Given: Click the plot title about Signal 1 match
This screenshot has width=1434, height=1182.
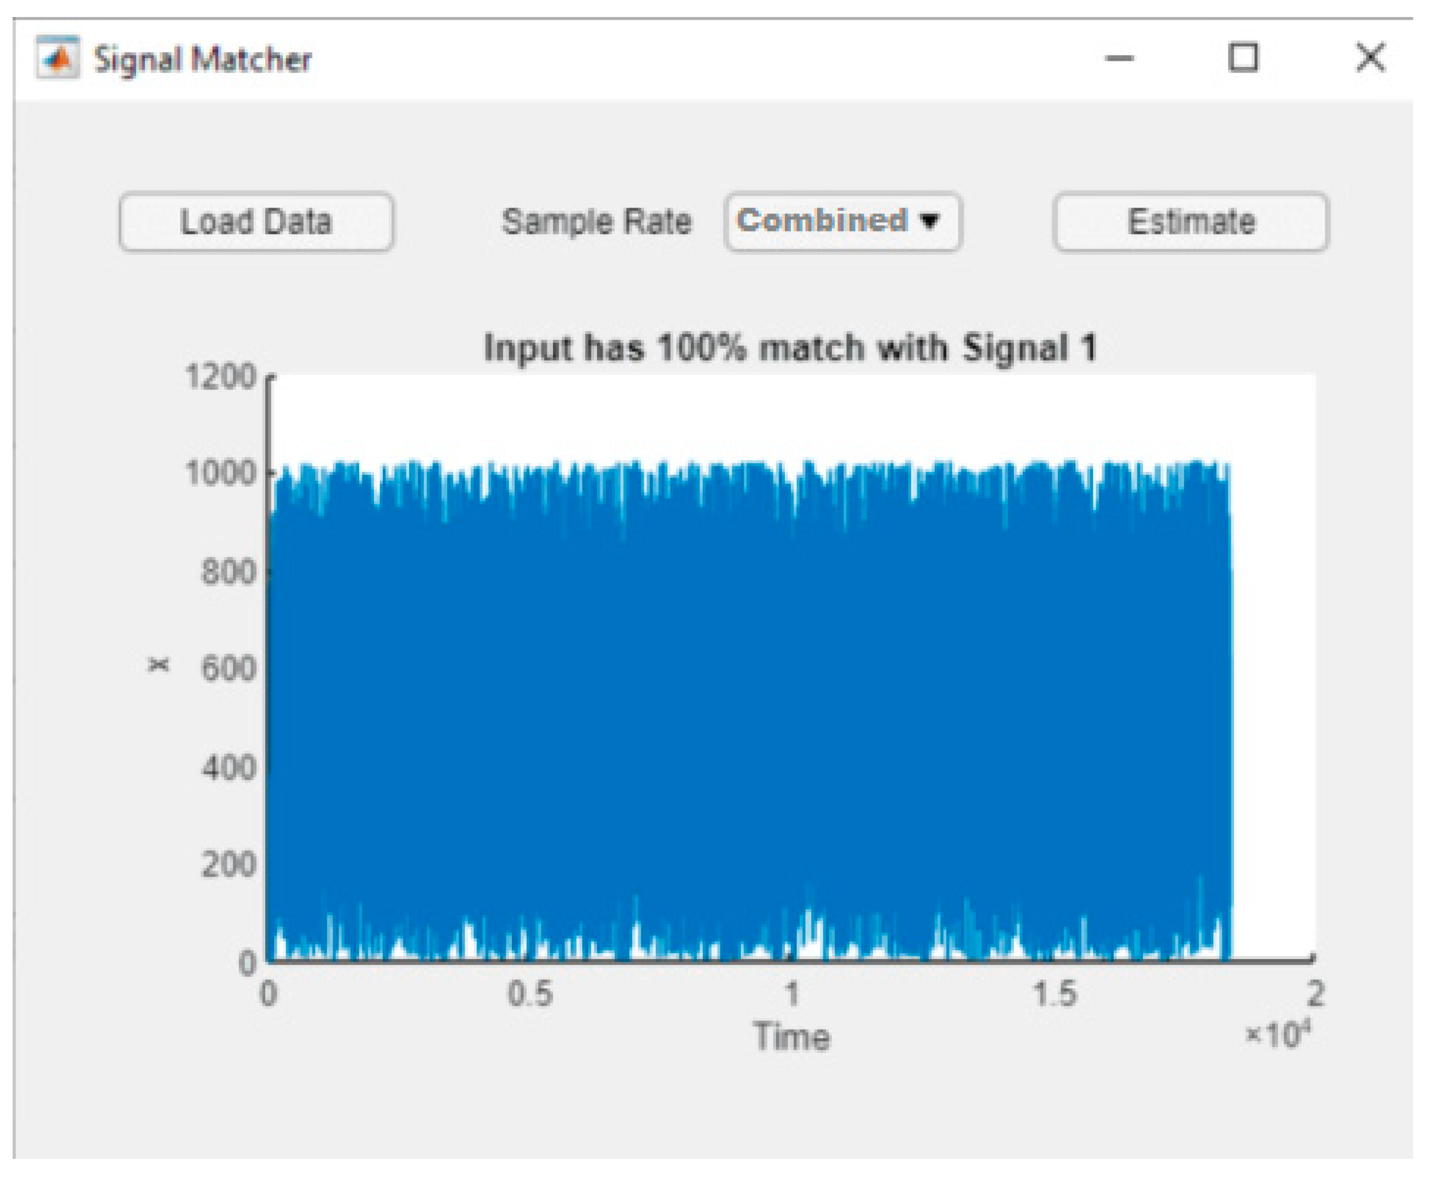Looking at the screenshot, I should pyautogui.click(x=790, y=348).
